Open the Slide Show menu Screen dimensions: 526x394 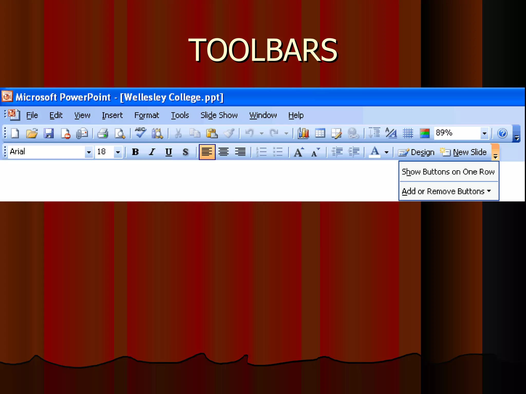pyautogui.click(x=219, y=115)
